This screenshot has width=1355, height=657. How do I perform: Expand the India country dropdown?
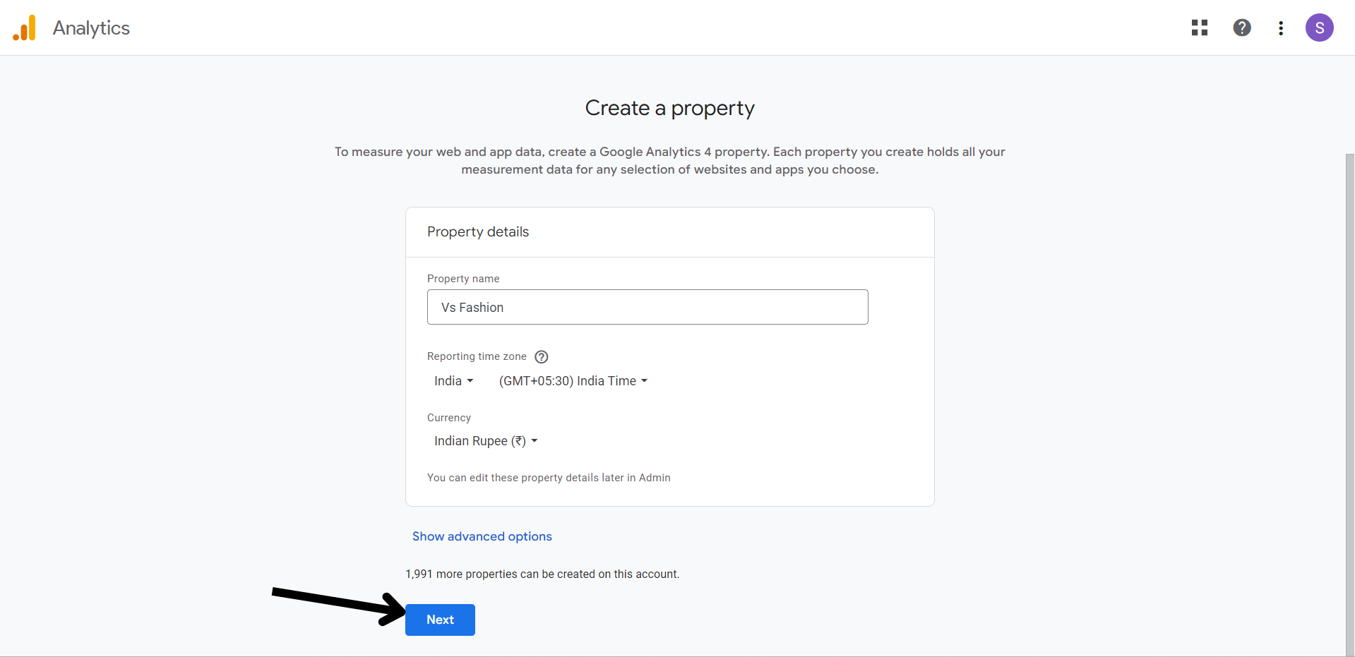[x=453, y=381]
